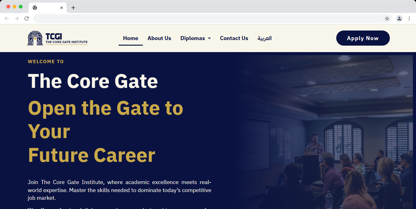Close the current browser tab
This screenshot has height=209, width=416.
[x=62, y=8]
